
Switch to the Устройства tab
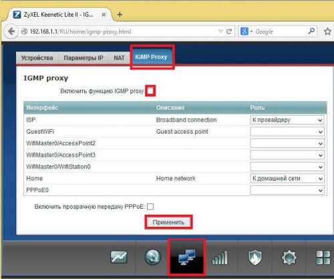(37, 58)
